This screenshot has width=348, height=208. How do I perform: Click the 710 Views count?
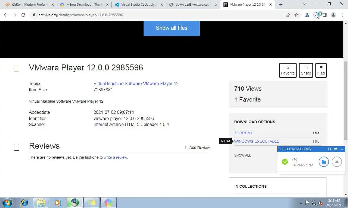(x=248, y=89)
